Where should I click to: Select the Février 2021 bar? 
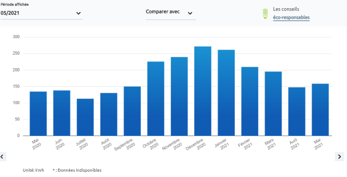point(249,102)
